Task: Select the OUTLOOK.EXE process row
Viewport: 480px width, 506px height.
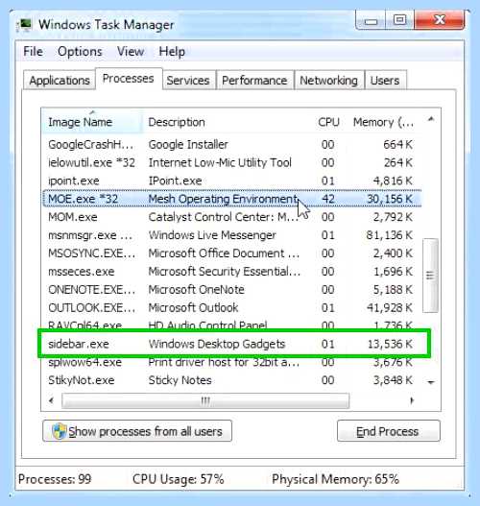Action: click(231, 307)
